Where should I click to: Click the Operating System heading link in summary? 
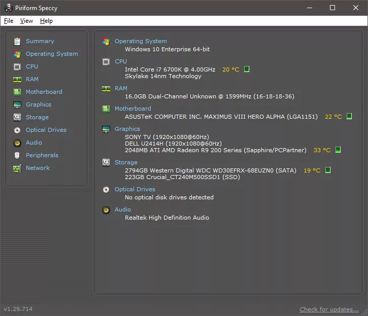141,41
